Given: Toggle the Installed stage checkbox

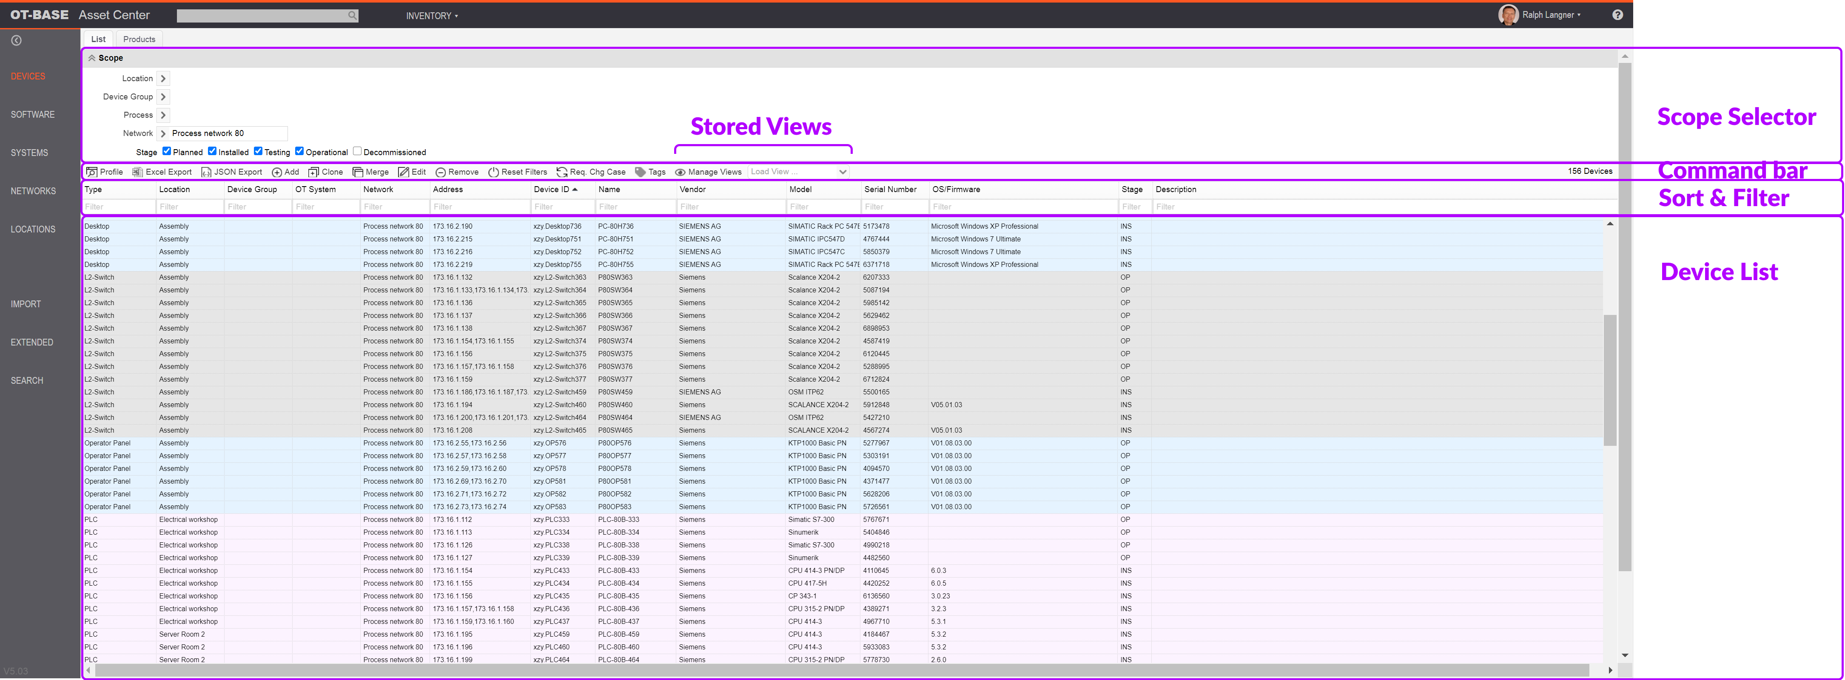Looking at the screenshot, I should [x=212, y=151].
